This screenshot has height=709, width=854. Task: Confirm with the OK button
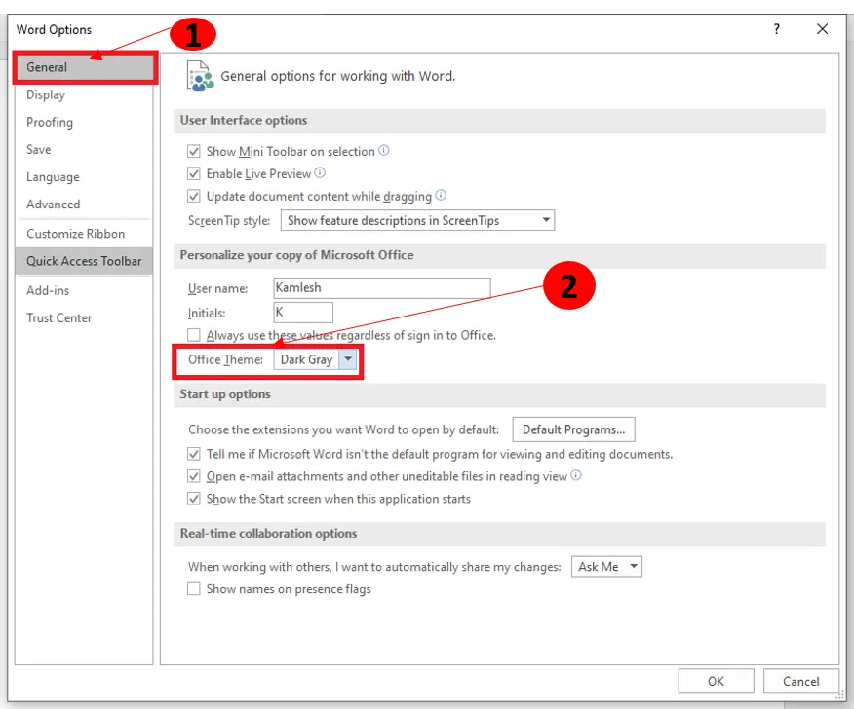pos(716,681)
